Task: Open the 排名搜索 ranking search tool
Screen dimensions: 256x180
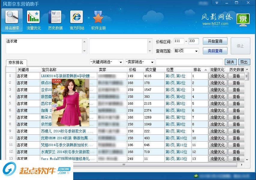Action: coord(12,20)
